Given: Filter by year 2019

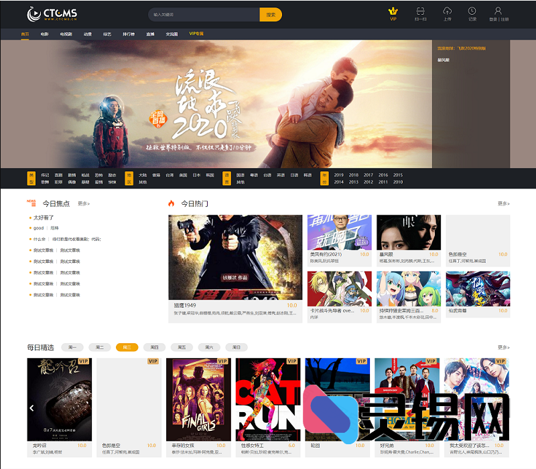Looking at the screenshot, I should [338, 175].
